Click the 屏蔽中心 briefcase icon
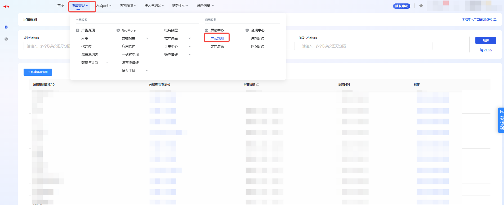The width and height of the screenshot is (504, 205). 207,30
